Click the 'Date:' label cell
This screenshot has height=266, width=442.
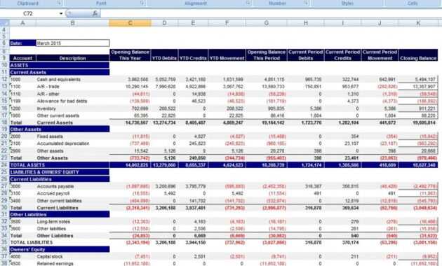(x=22, y=43)
